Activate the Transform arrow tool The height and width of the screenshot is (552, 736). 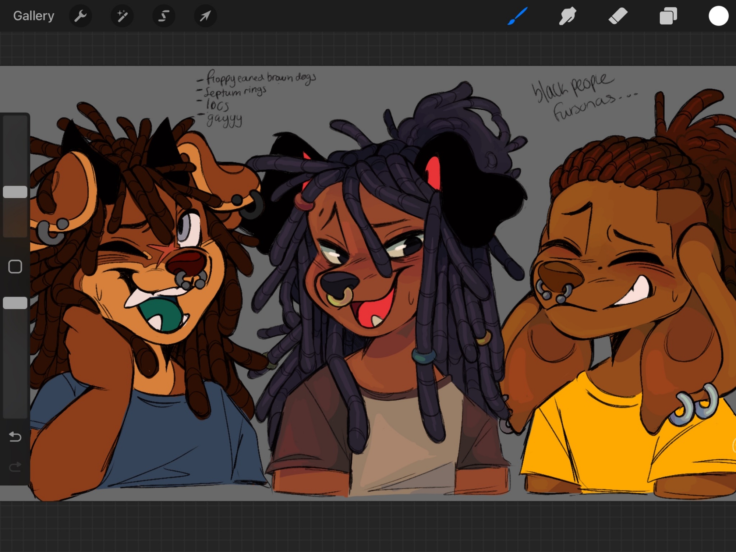click(205, 16)
